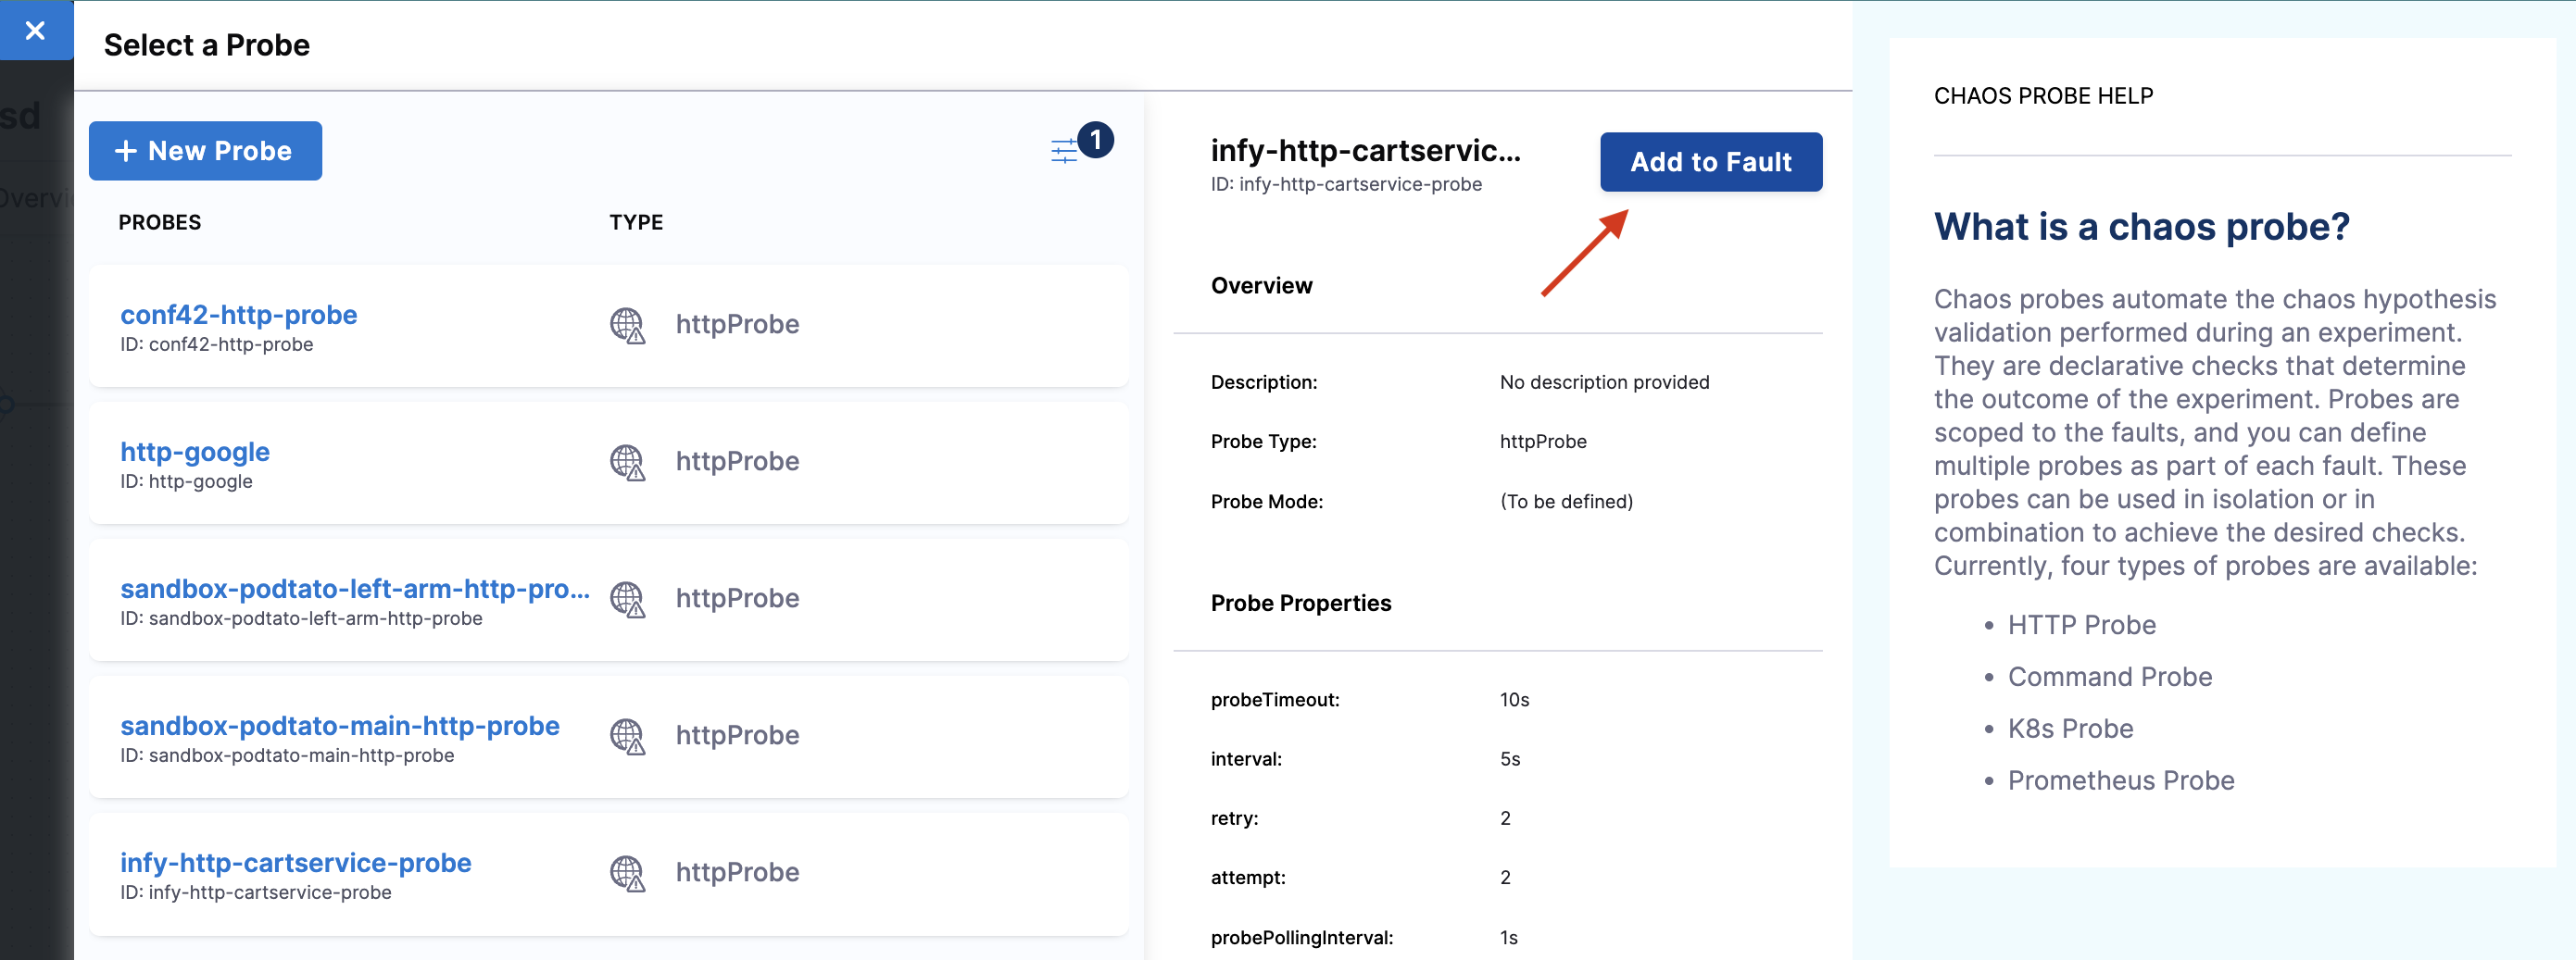Click the "(To be defined)" probe mode value
This screenshot has height=960, width=2576.
1566,502
